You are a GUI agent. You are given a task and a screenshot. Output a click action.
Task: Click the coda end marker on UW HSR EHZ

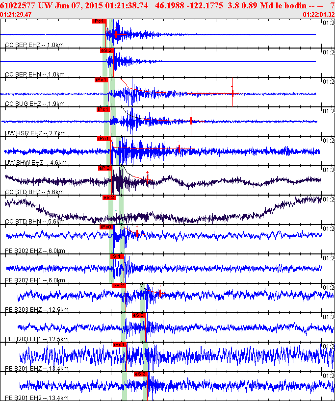(x=191, y=121)
